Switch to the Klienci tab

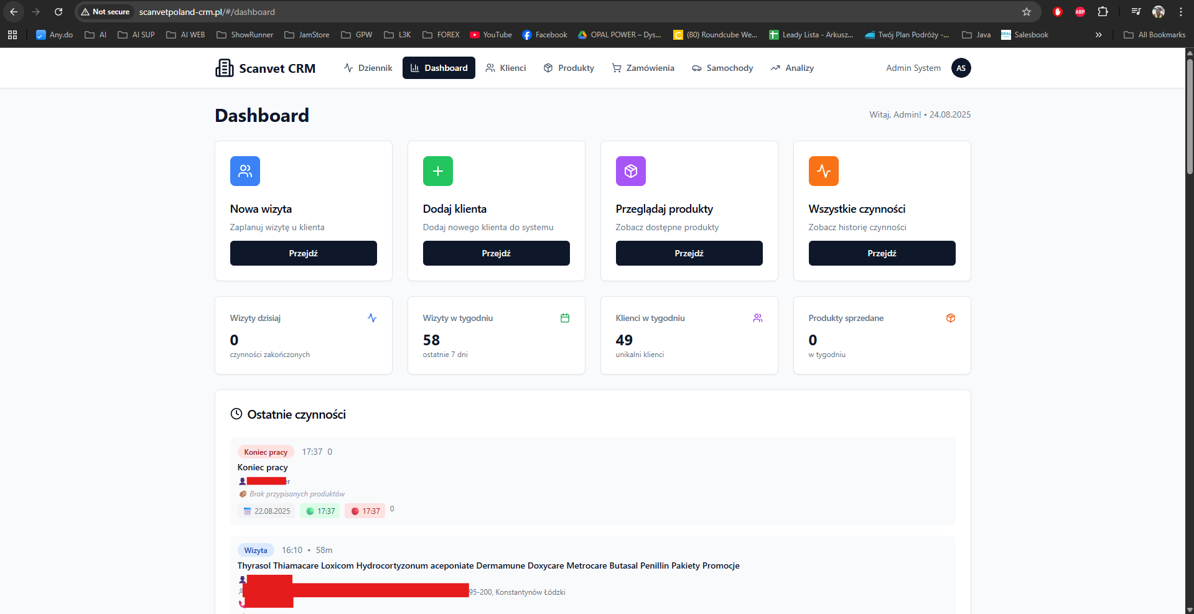tap(505, 68)
